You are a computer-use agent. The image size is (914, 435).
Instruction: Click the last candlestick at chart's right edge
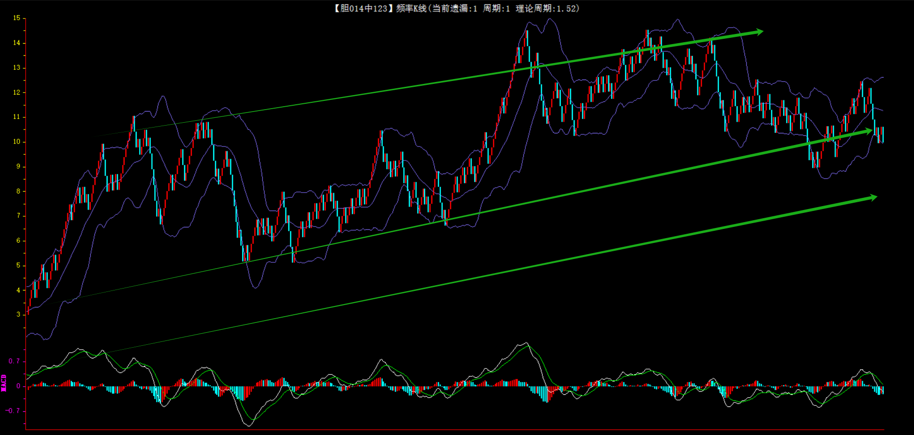point(882,134)
